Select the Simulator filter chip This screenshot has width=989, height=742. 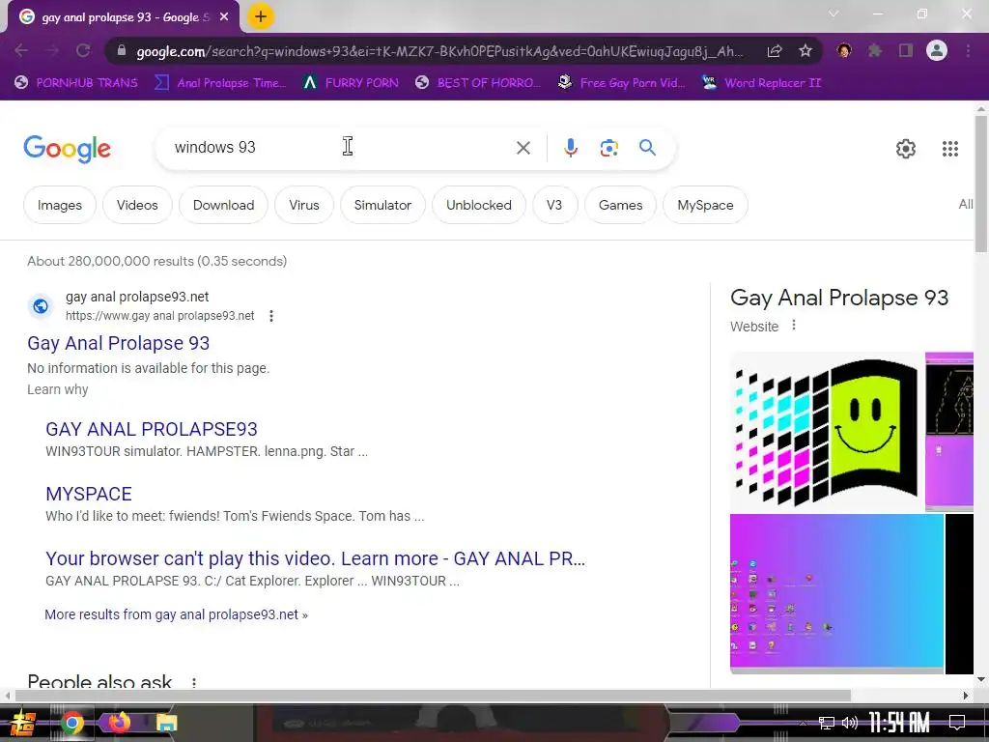point(382,205)
